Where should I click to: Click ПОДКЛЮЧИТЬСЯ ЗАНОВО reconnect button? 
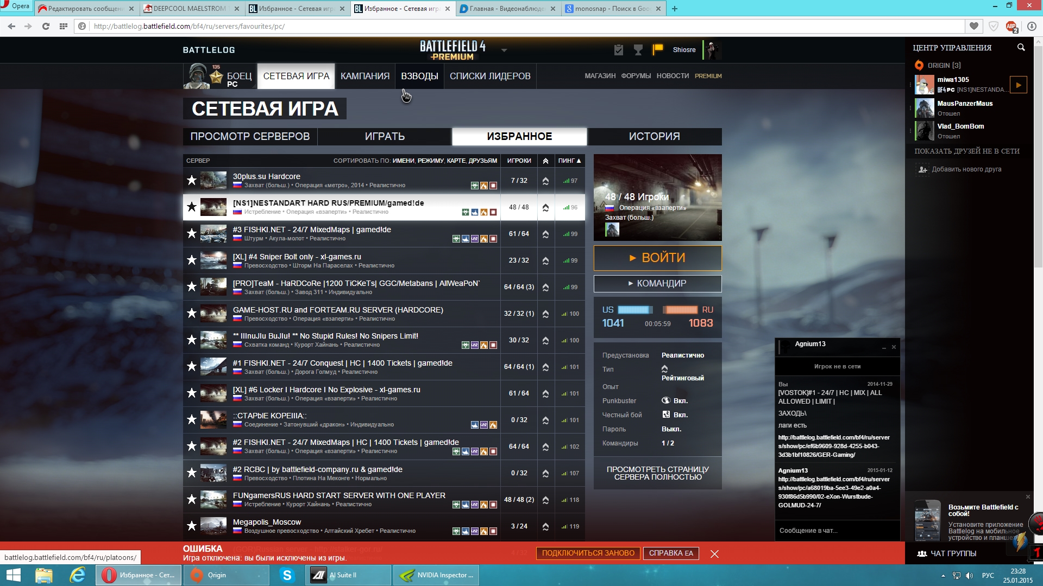click(x=588, y=553)
